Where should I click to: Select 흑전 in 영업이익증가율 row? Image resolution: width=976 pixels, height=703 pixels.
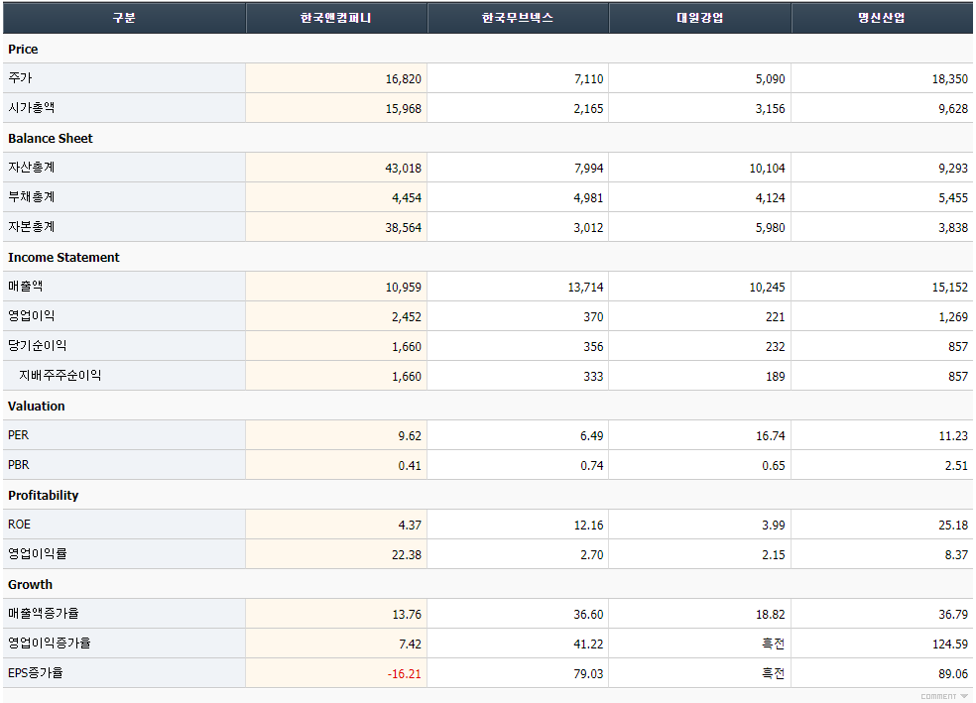(774, 644)
